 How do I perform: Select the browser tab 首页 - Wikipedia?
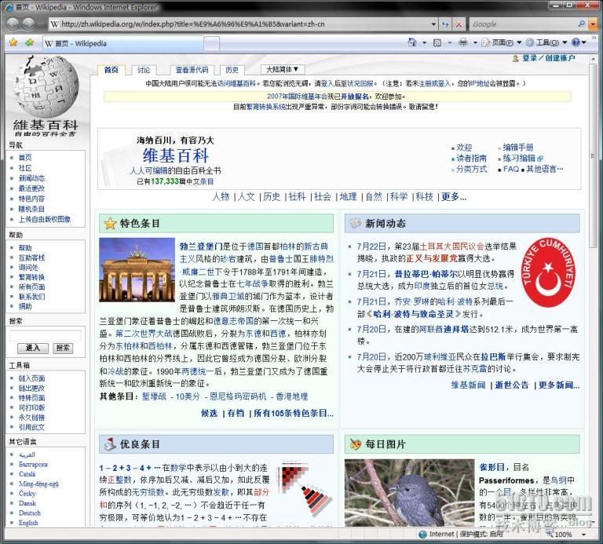(122, 43)
